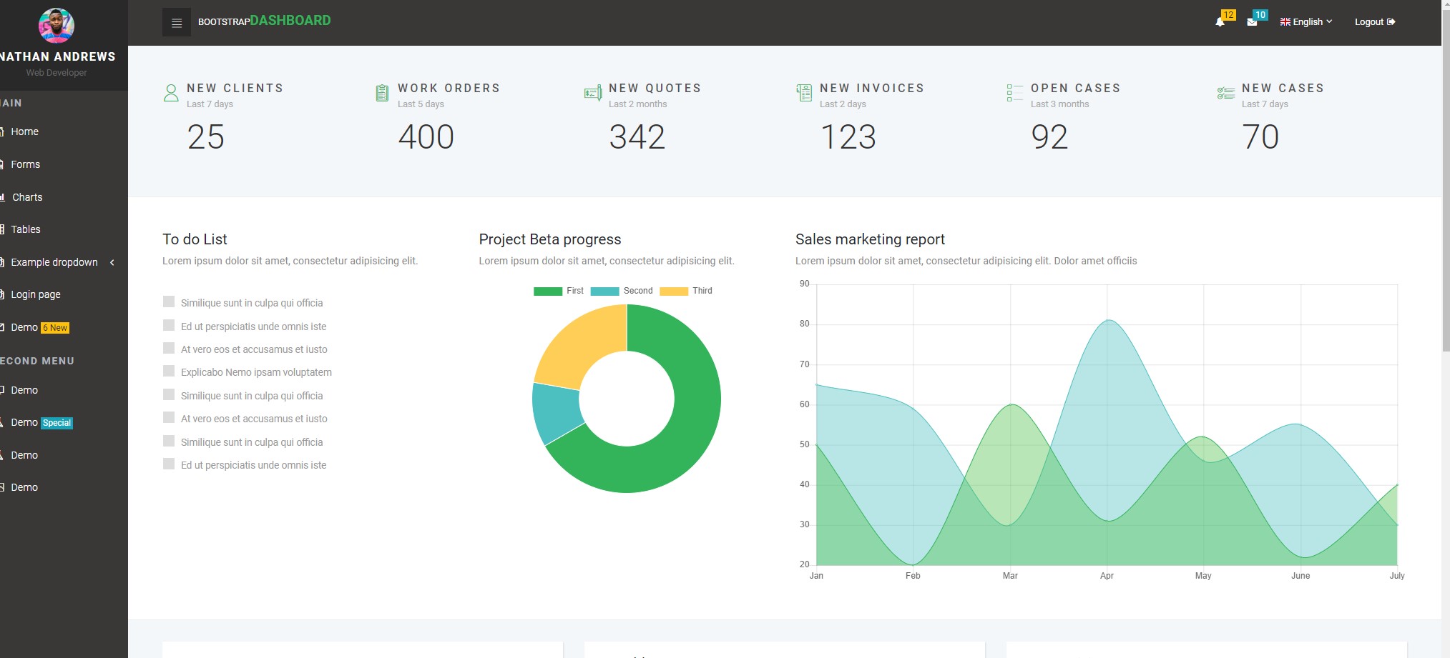Click the Logout link

click(x=1375, y=22)
